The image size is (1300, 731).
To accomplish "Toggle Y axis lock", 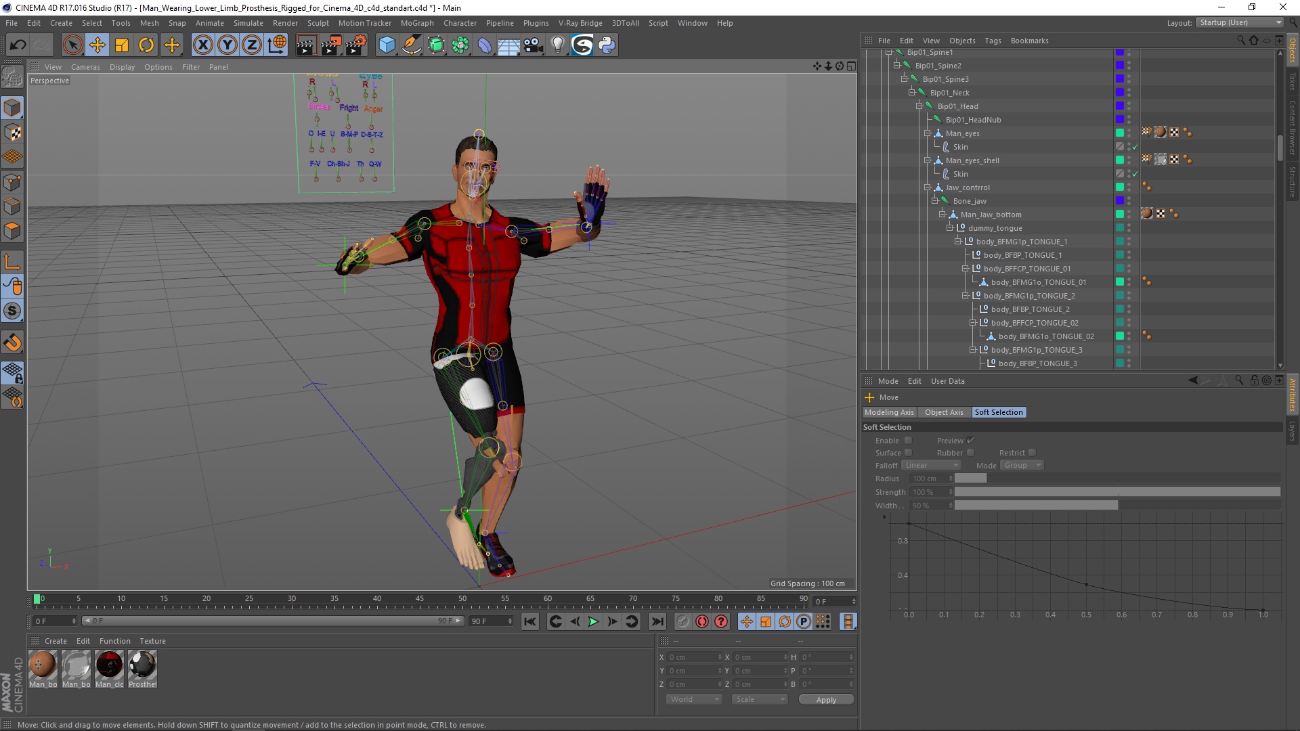I will 227,45.
